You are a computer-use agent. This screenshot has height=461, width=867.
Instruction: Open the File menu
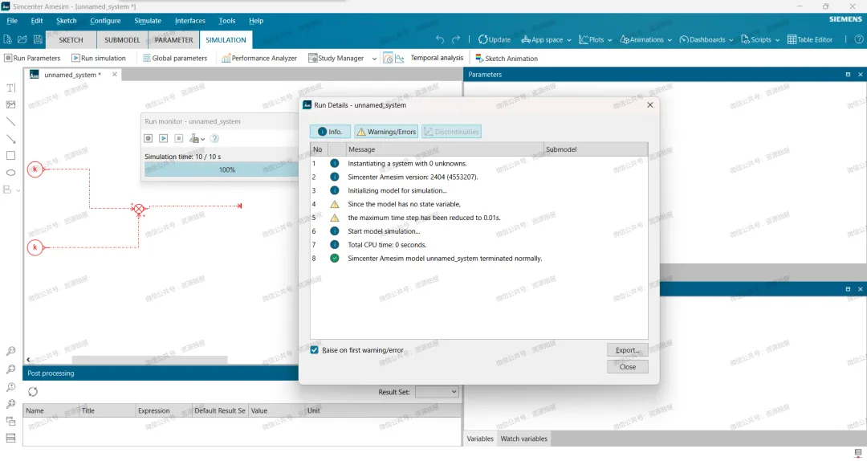[11, 20]
